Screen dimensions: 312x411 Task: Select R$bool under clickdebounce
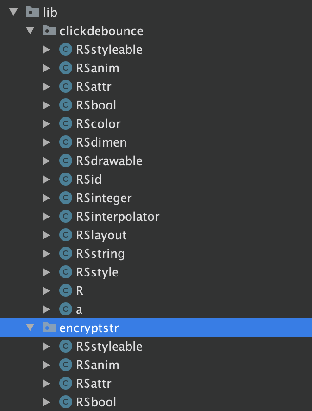coord(96,105)
